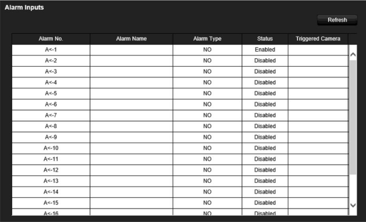Select the Alarm No. column header

point(51,39)
